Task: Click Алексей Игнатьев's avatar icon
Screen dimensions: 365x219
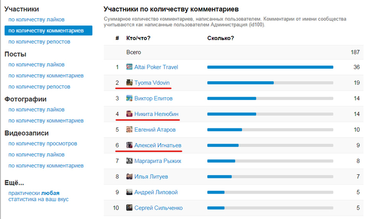Action: [129, 145]
